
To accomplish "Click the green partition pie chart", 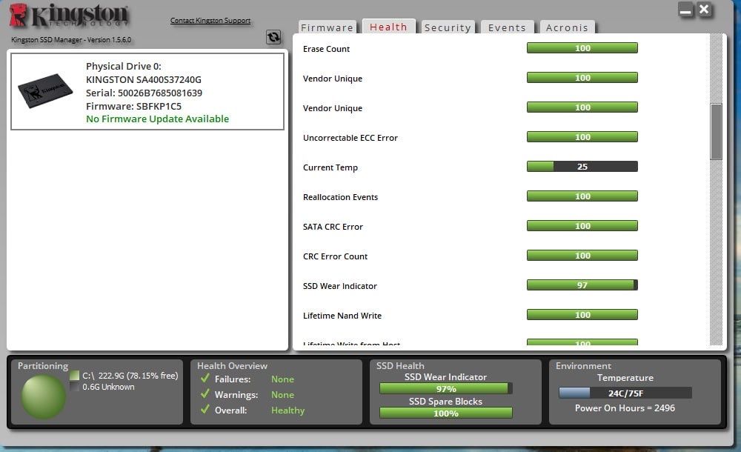I will [44, 397].
